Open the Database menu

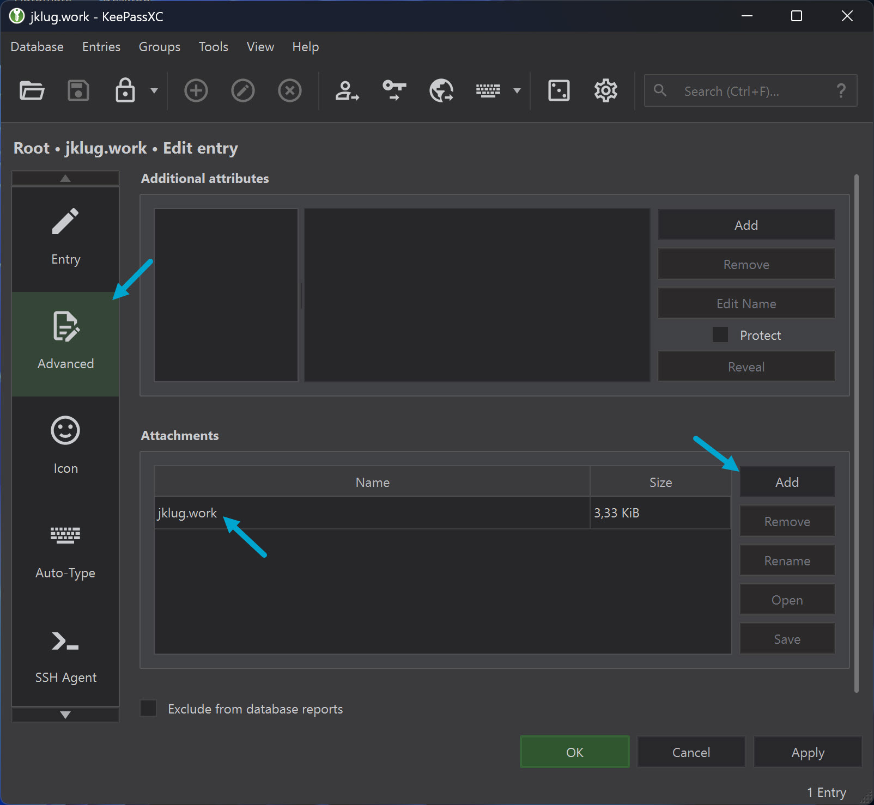[37, 47]
